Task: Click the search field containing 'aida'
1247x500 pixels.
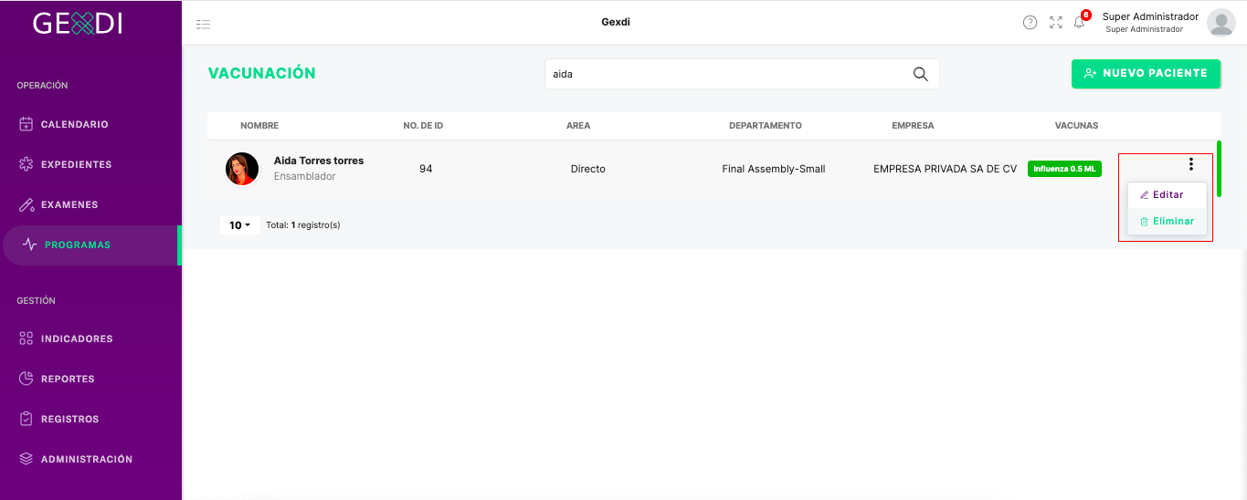Action: pyautogui.click(x=742, y=74)
